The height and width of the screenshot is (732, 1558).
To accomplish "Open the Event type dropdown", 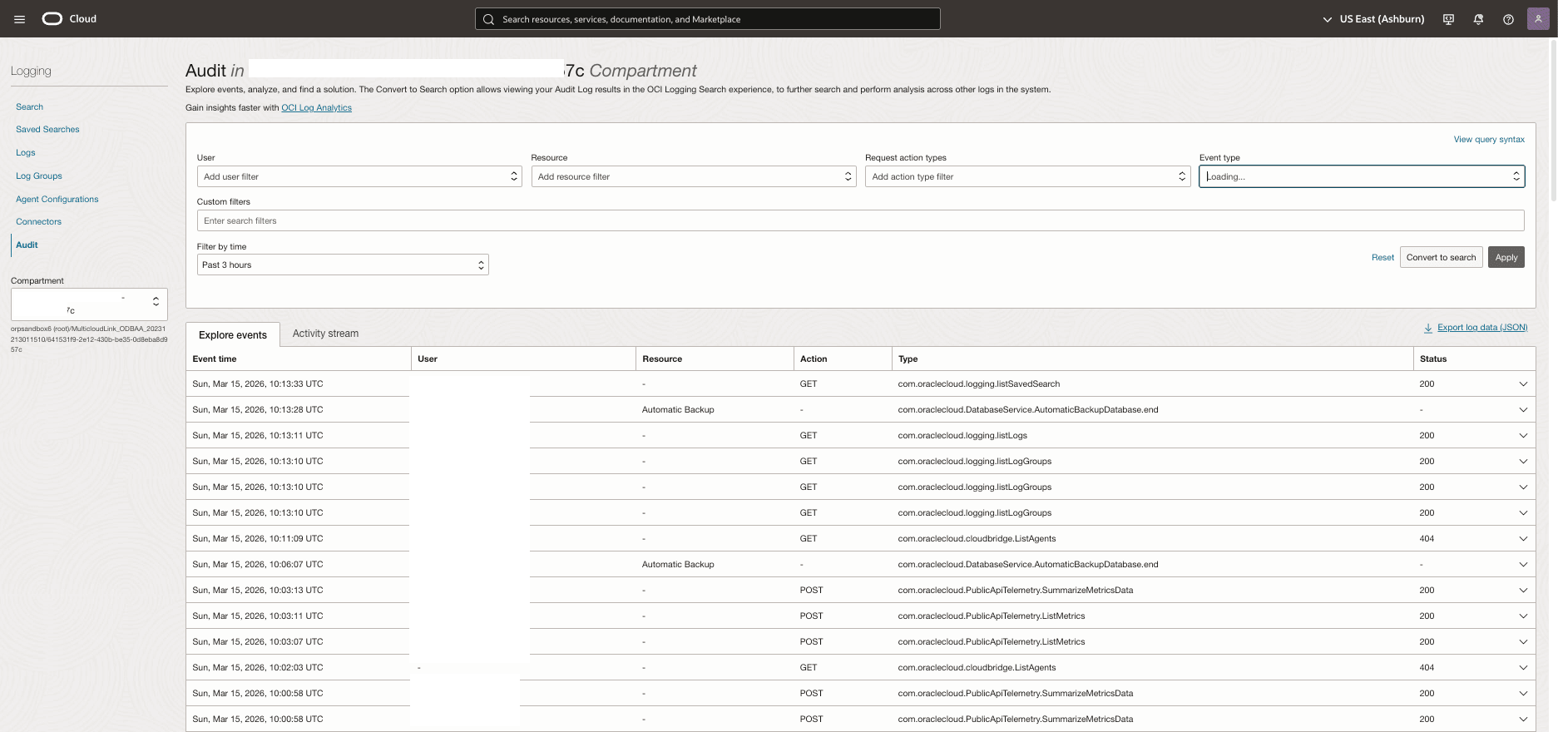I will point(1362,176).
